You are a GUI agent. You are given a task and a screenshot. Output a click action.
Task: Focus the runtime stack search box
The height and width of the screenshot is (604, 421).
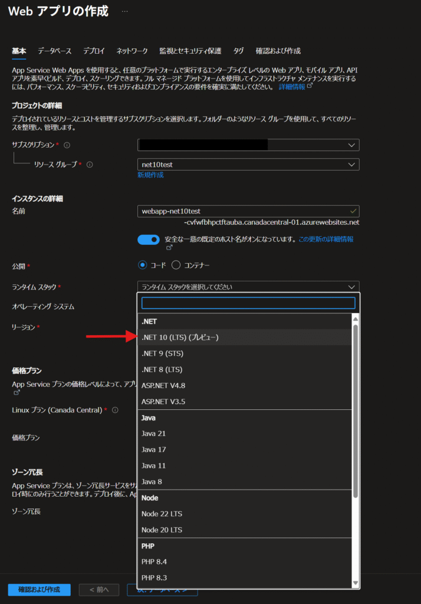(x=248, y=303)
